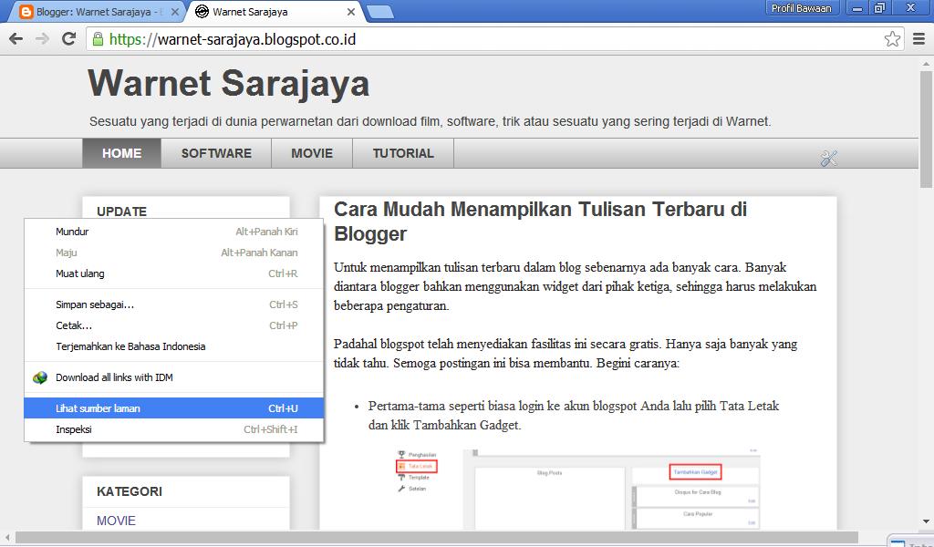934x547 pixels.
Task: Choose Muat ulang from context menu
Action: (174, 273)
